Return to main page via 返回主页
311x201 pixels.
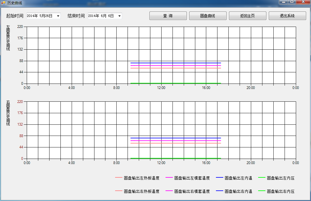pos(248,16)
